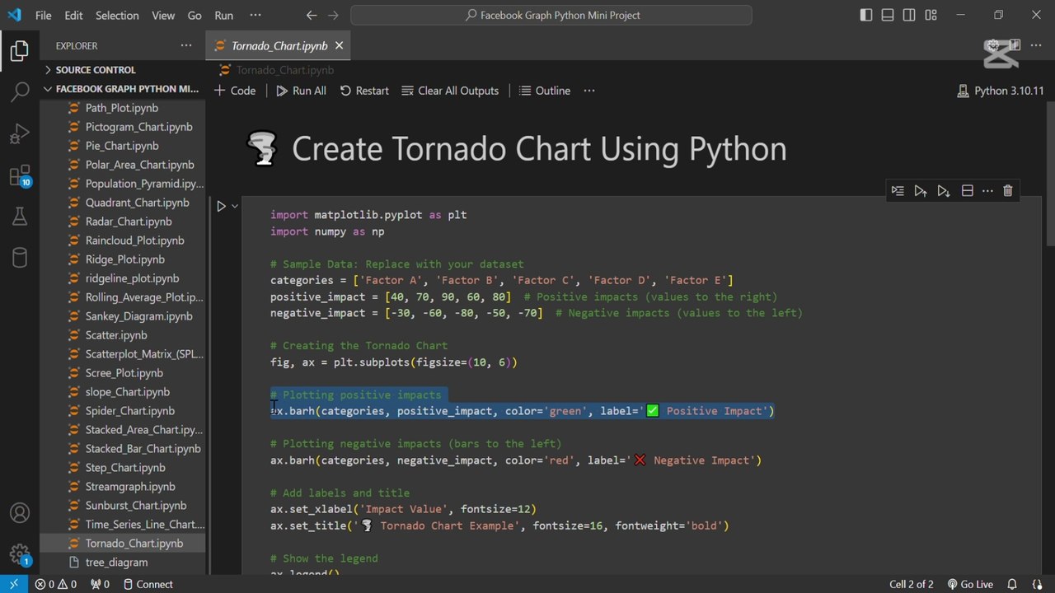The width and height of the screenshot is (1055, 593).
Task: Open the Go menu
Action: coord(195,15)
